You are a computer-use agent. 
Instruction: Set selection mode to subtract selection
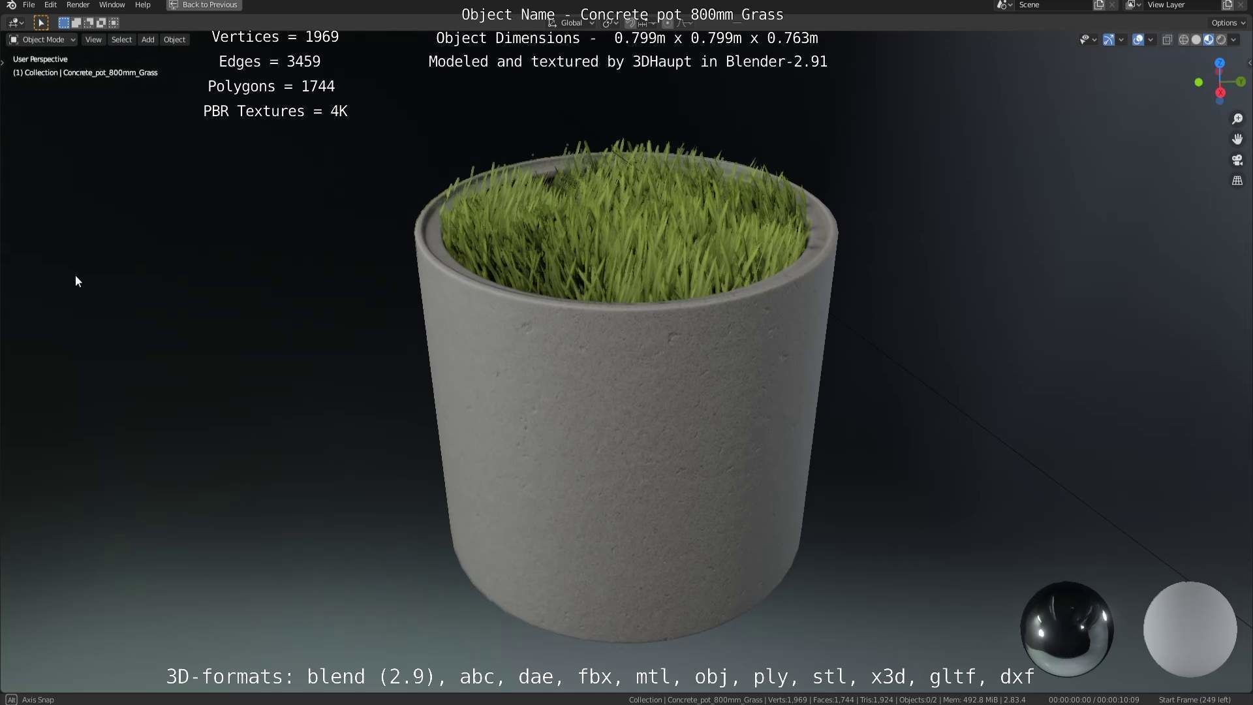click(x=88, y=23)
